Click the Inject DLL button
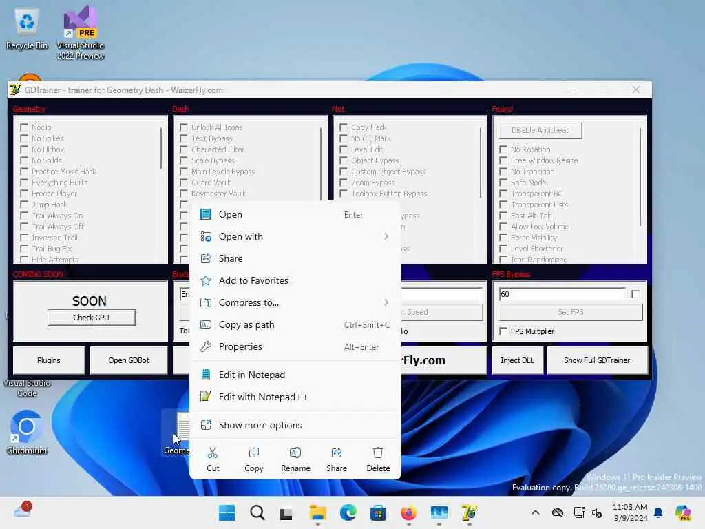The image size is (705, 529). pyautogui.click(x=517, y=360)
